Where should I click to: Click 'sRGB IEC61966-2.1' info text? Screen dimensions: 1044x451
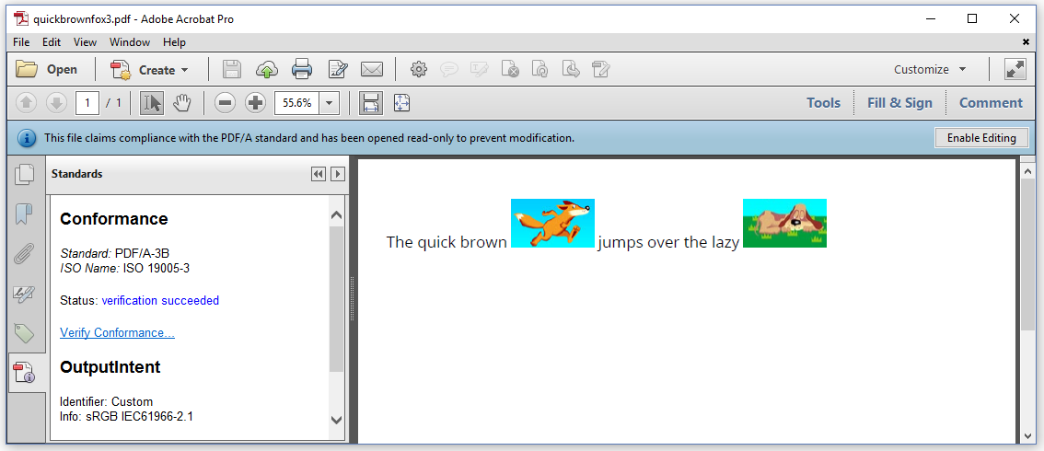point(139,416)
